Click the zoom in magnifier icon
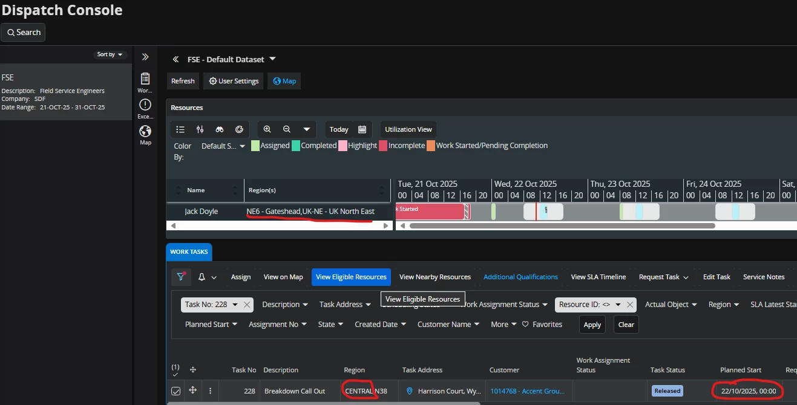This screenshot has height=405, width=797. 267,129
